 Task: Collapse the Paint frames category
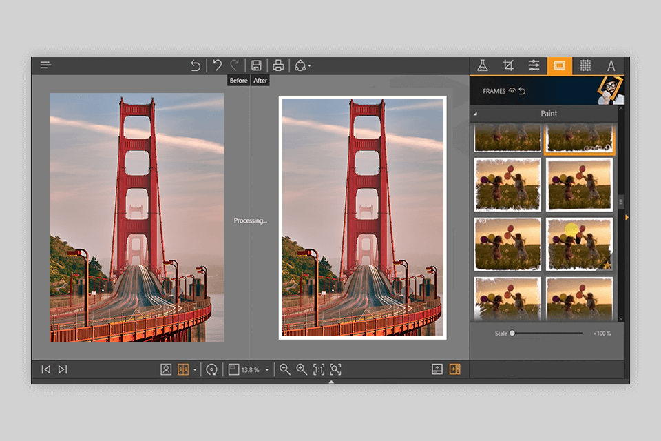[476, 114]
